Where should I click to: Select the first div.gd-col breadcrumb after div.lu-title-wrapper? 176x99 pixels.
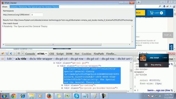point(61,59)
